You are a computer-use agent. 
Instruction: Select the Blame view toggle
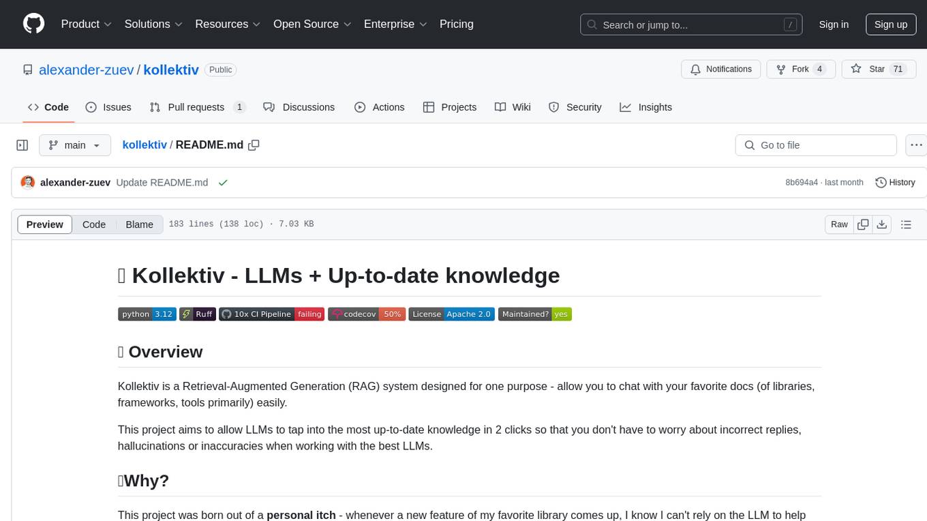(x=140, y=224)
